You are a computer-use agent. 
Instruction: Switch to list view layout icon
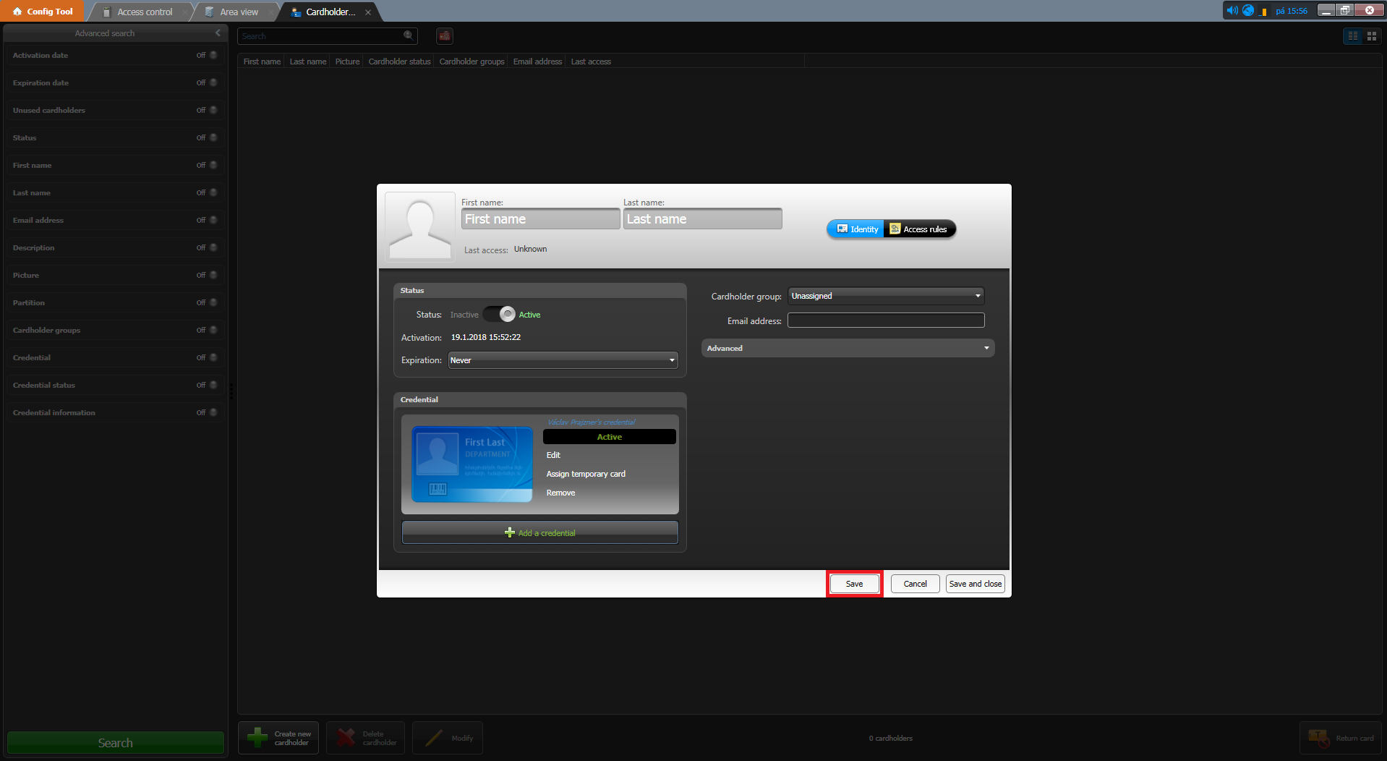coord(1352,36)
